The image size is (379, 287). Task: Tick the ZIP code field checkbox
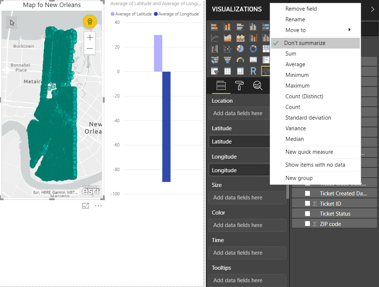coord(307,224)
